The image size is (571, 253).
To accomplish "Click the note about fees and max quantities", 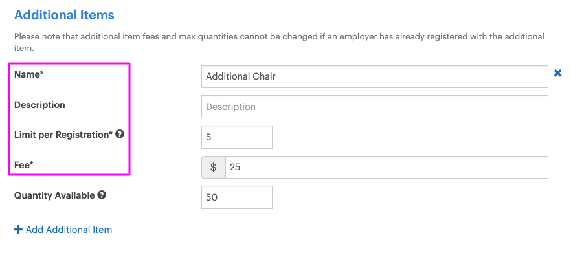I will [279, 42].
